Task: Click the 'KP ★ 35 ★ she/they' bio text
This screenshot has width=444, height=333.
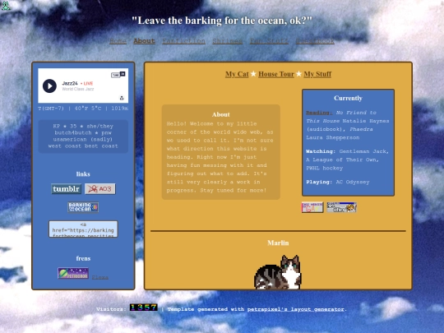Action: pyautogui.click(x=83, y=127)
